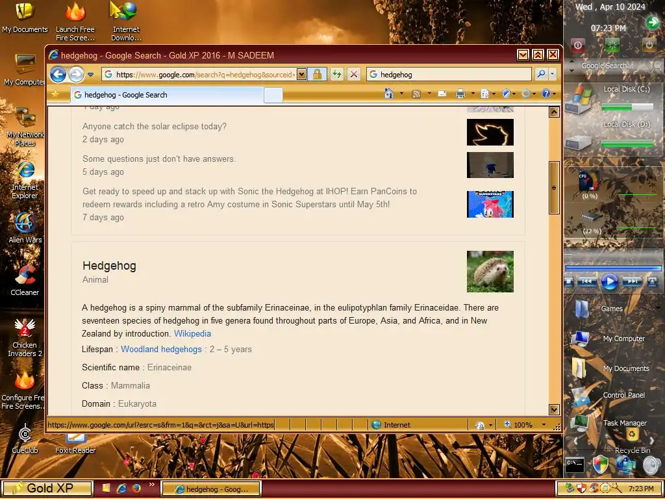
Task: Click the hedgehog animal photo thumbnail
Action: pos(490,272)
